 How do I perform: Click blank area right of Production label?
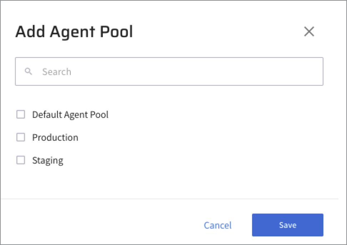(196, 137)
